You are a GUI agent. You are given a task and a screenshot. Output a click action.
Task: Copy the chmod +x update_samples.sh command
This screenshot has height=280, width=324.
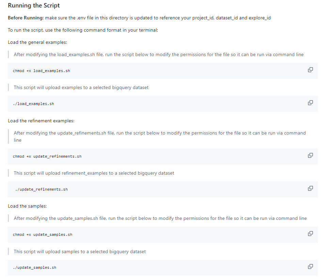pyautogui.click(x=310, y=233)
